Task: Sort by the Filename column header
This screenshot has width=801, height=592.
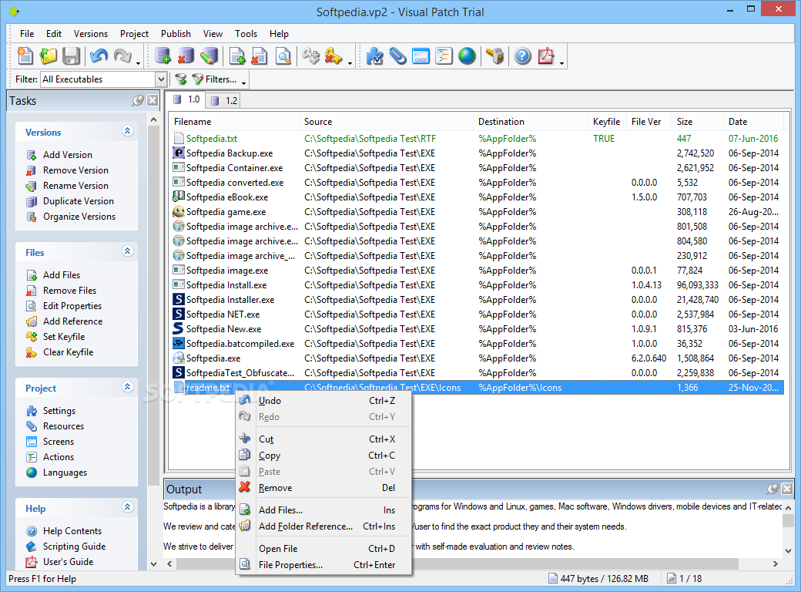Action: tap(233, 122)
